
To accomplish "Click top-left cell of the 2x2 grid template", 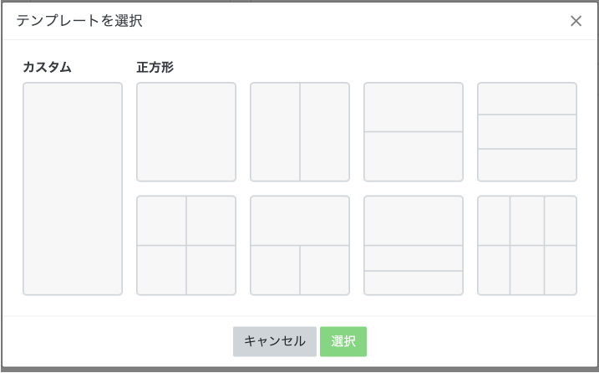I will pos(162,221).
